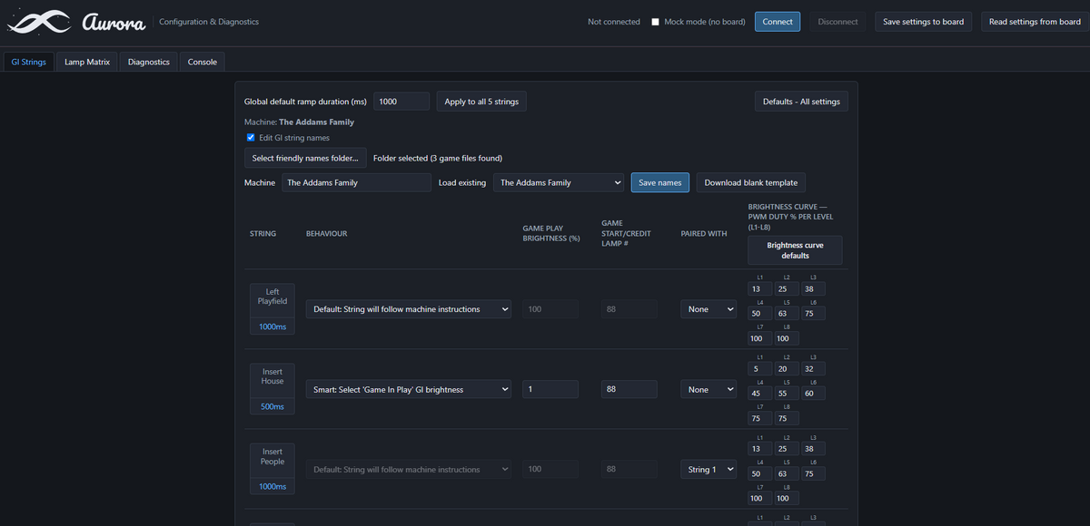1090x526 pixels.
Task: Focus Left Playfield L2 brightness field
Action: coord(787,289)
